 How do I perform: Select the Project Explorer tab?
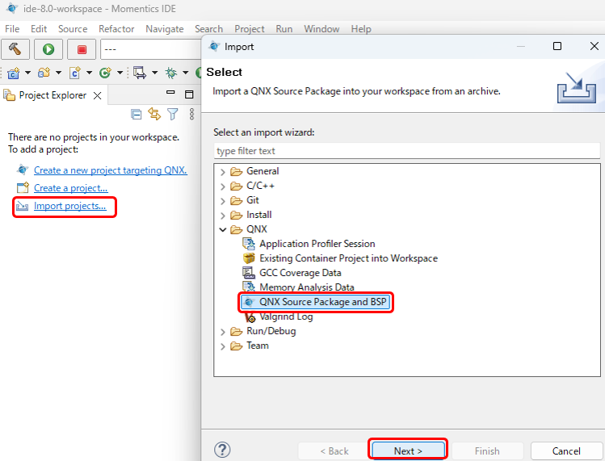[53, 95]
